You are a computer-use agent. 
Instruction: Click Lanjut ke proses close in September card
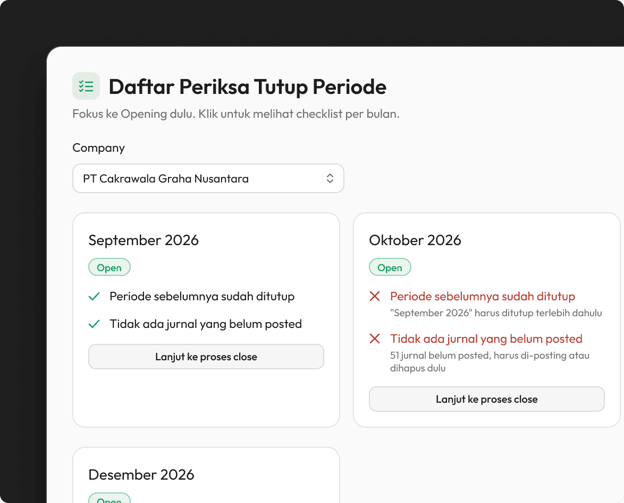click(206, 357)
